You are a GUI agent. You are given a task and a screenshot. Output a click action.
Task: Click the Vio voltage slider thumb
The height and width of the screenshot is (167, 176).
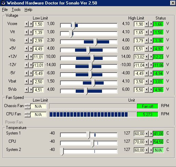coord(95,42)
